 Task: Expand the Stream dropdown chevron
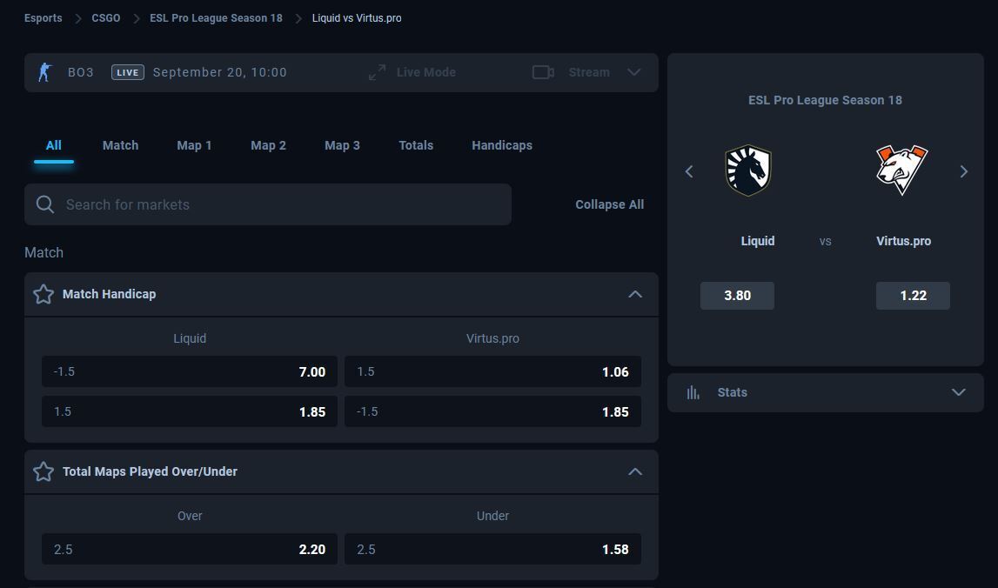click(634, 72)
